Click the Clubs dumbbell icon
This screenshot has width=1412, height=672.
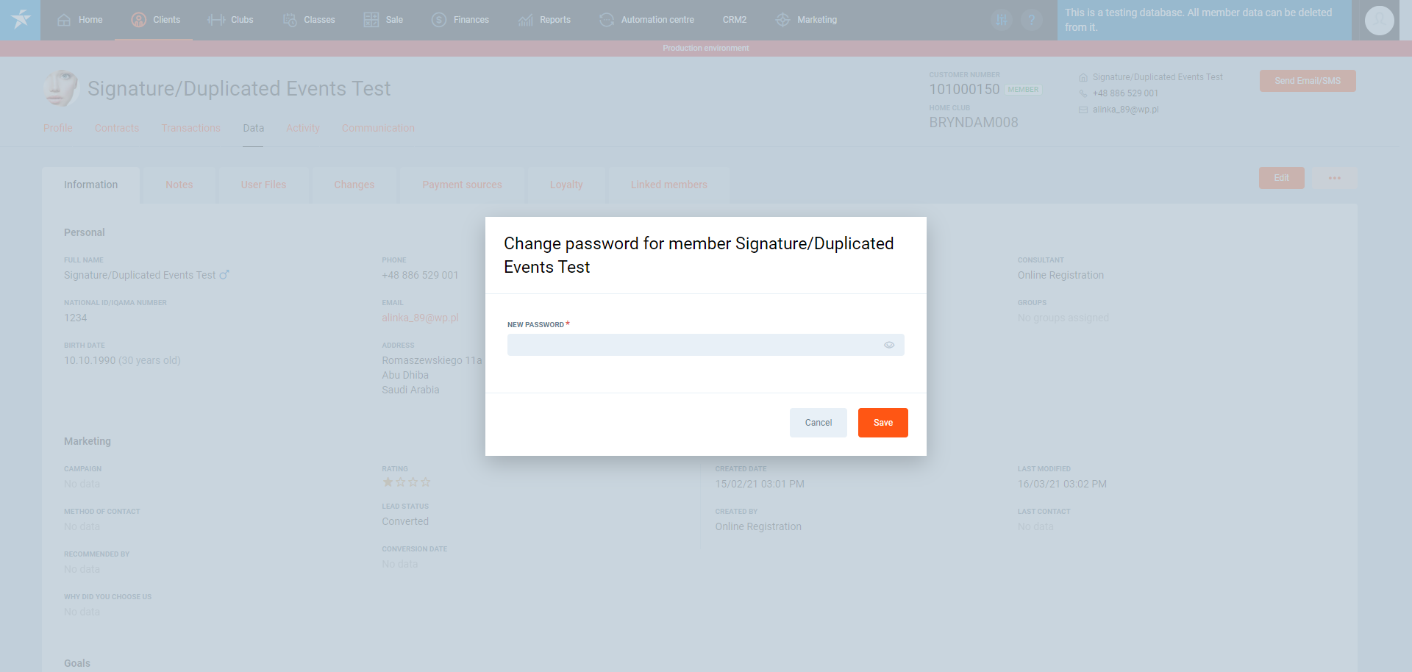coord(216,20)
